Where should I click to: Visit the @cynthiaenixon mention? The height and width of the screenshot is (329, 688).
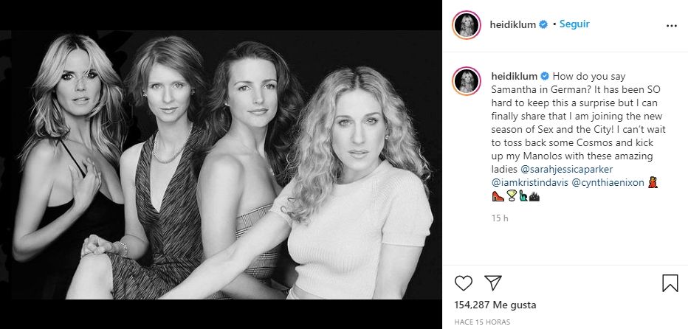click(x=607, y=182)
